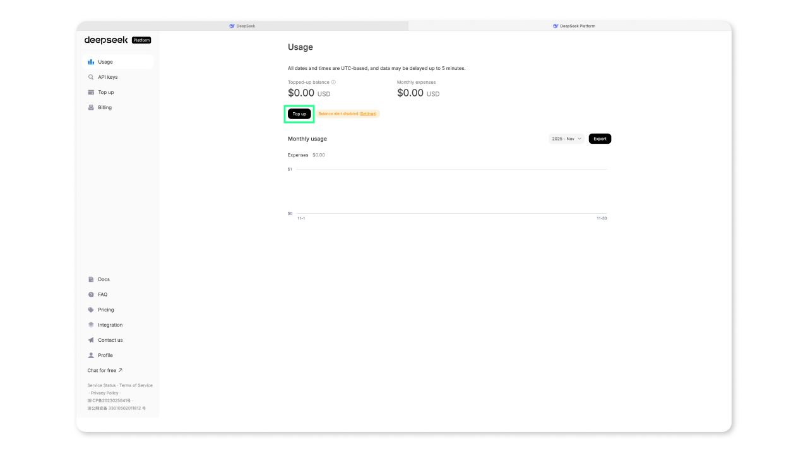Image resolution: width=808 pixels, height=454 pixels.
Task: Switch to the DeepSeek browser tab
Action: (242, 26)
